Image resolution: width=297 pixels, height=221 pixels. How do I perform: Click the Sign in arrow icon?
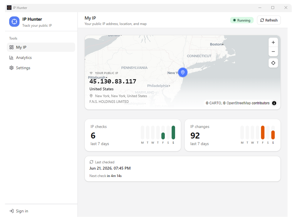pos(11,211)
